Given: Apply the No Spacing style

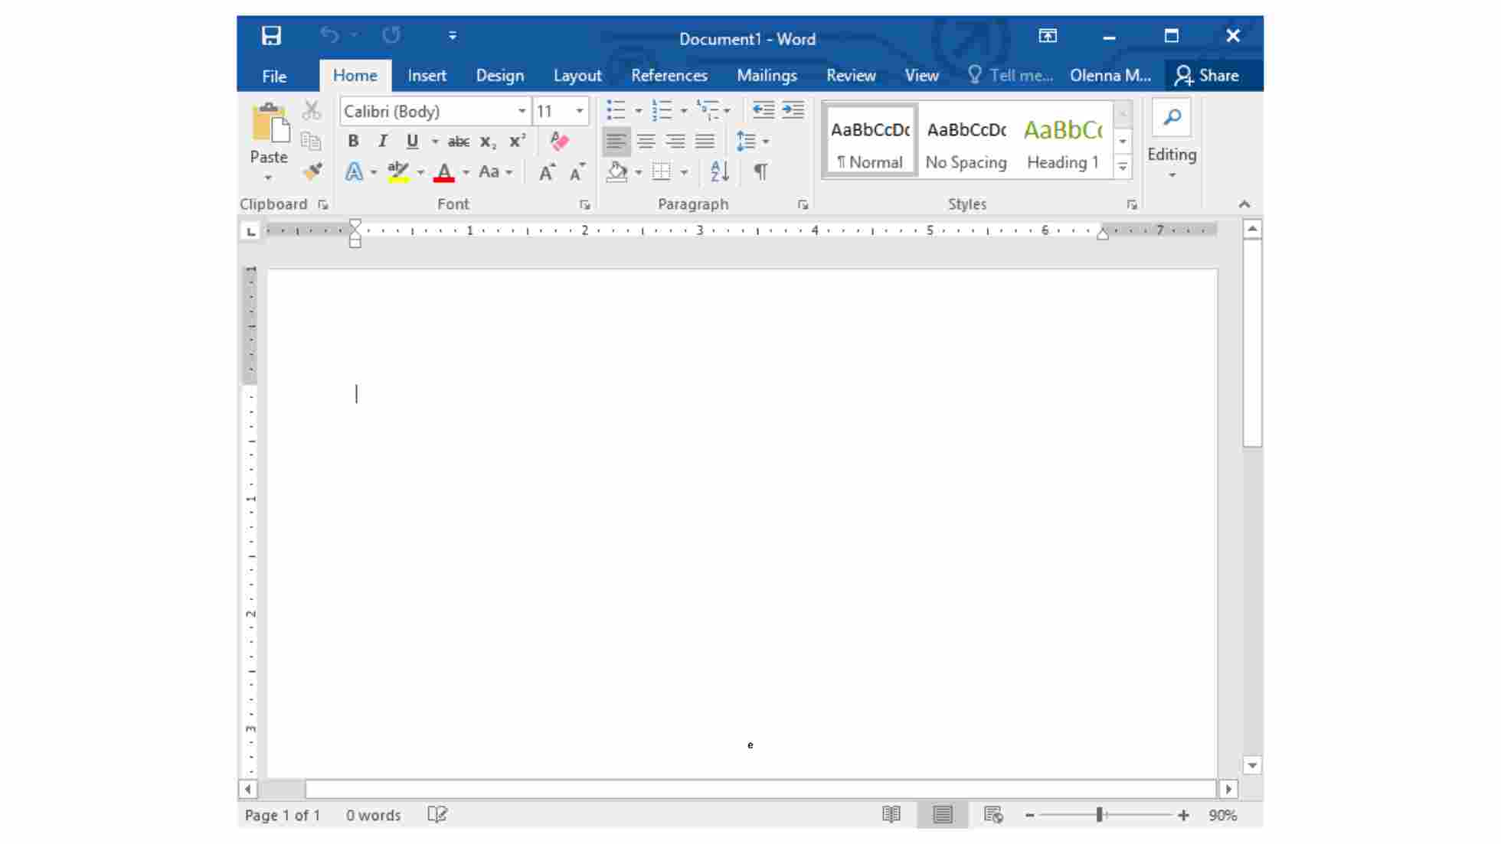Looking at the screenshot, I should coord(966,142).
